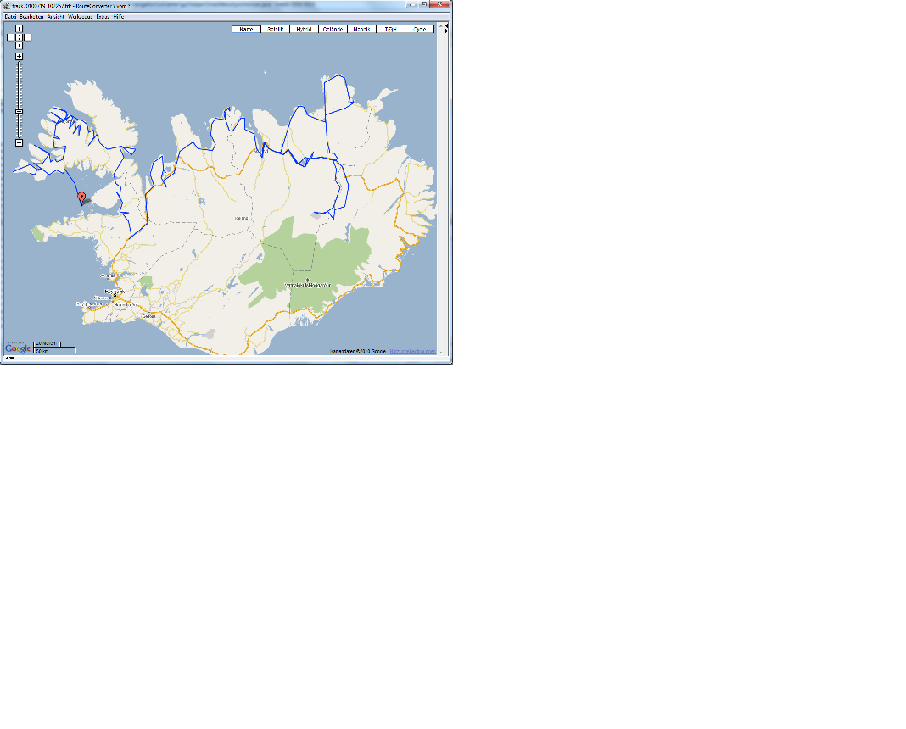Click the center reset button in pan control
906x729 pixels.
(19, 37)
